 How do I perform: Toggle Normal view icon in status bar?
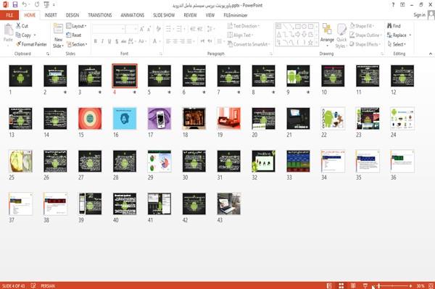pos(329,285)
